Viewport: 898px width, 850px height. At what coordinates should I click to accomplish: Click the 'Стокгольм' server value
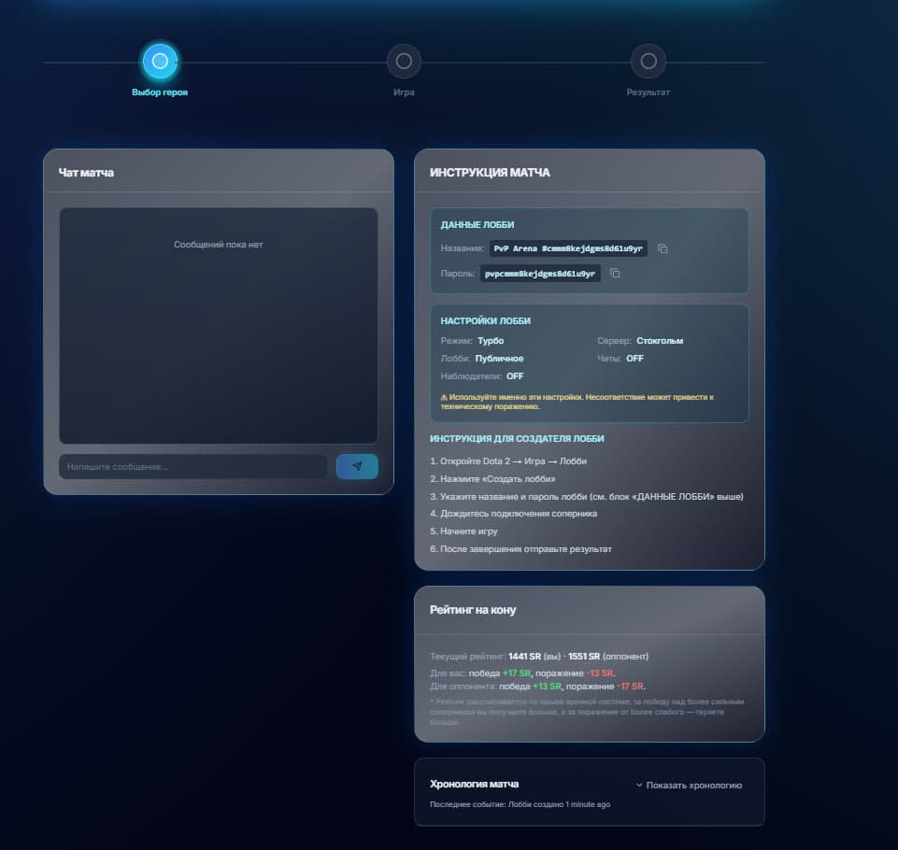pos(660,341)
